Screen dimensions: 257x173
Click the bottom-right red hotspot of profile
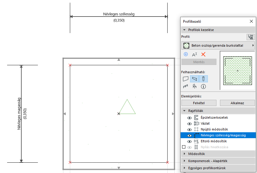(x=167, y=162)
